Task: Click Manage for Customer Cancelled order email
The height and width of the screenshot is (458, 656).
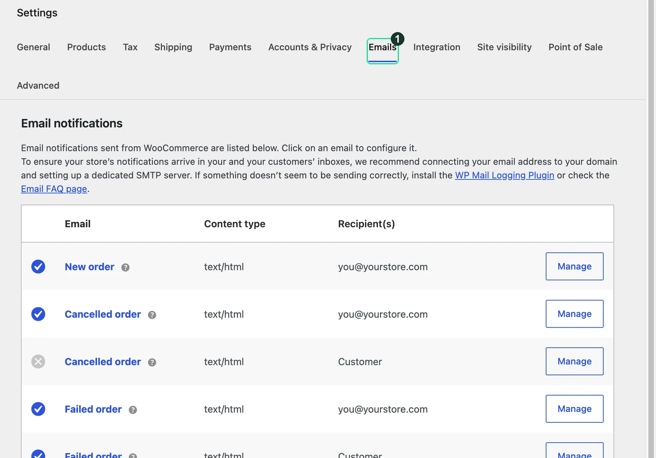Action: (574, 362)
